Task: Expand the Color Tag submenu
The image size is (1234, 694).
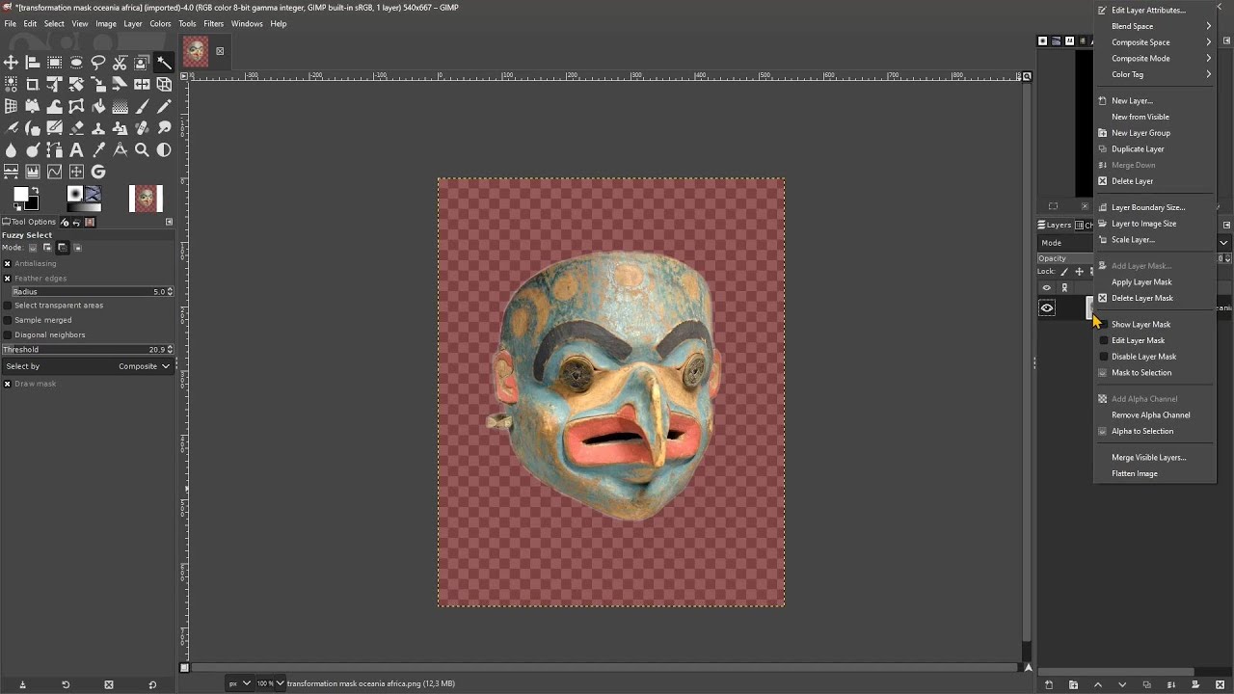Action: (x=1155, y=74)
